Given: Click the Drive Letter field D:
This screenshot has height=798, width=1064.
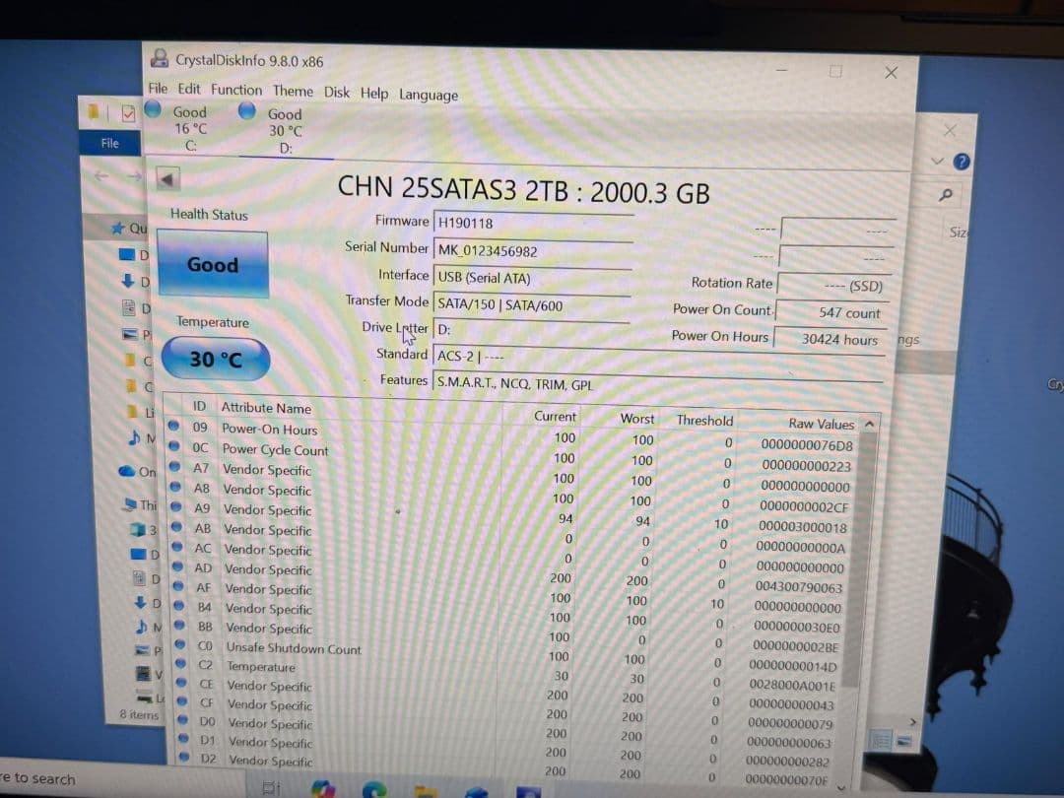Looking at the screenshot, I should pos(531,330).
